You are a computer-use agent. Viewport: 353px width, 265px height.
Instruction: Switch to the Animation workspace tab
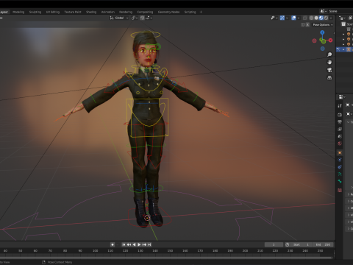108,12
